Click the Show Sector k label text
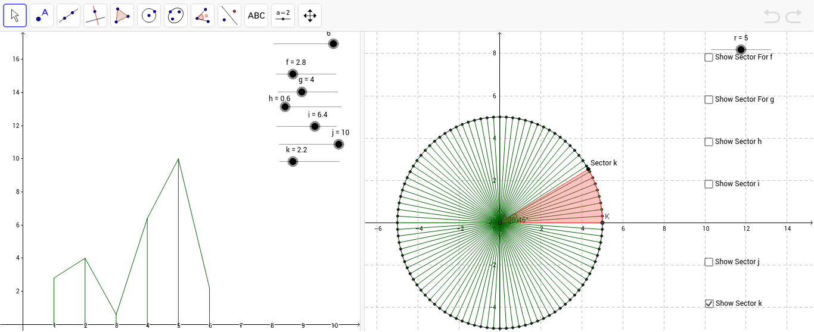814x332 pixels. [x=739, y=303]
